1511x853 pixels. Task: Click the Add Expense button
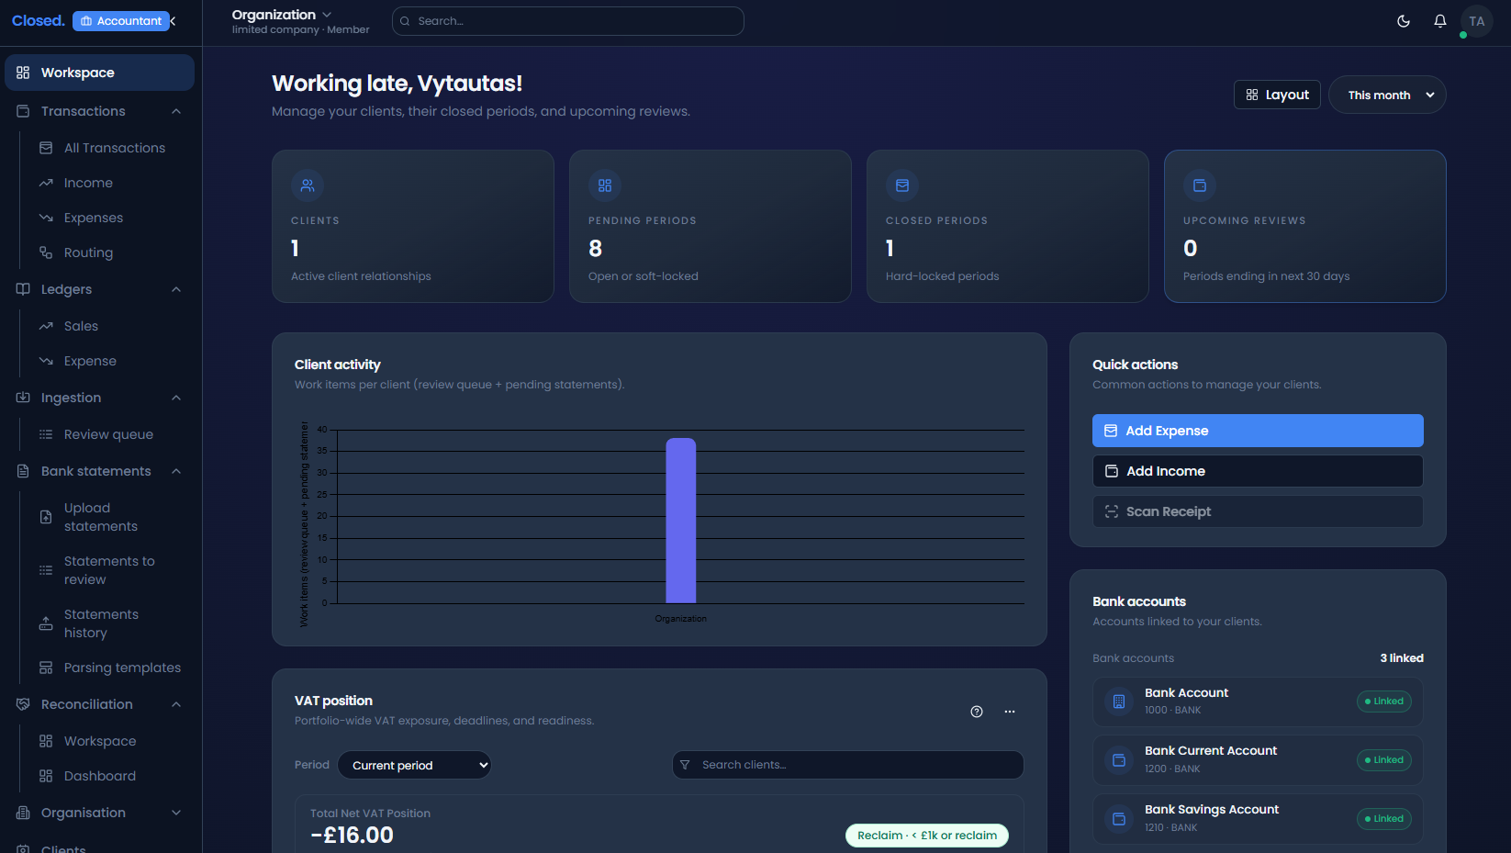[1258, 431]
